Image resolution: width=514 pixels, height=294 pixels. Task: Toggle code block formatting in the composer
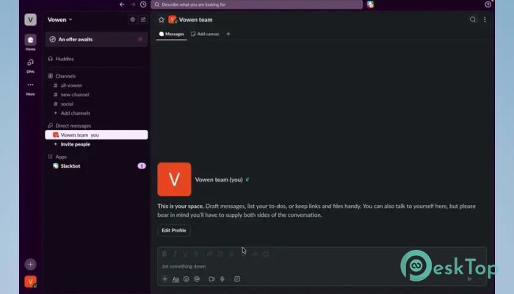click(266, 254)
